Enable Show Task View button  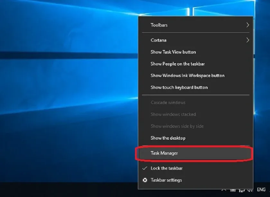pos(173,52)
